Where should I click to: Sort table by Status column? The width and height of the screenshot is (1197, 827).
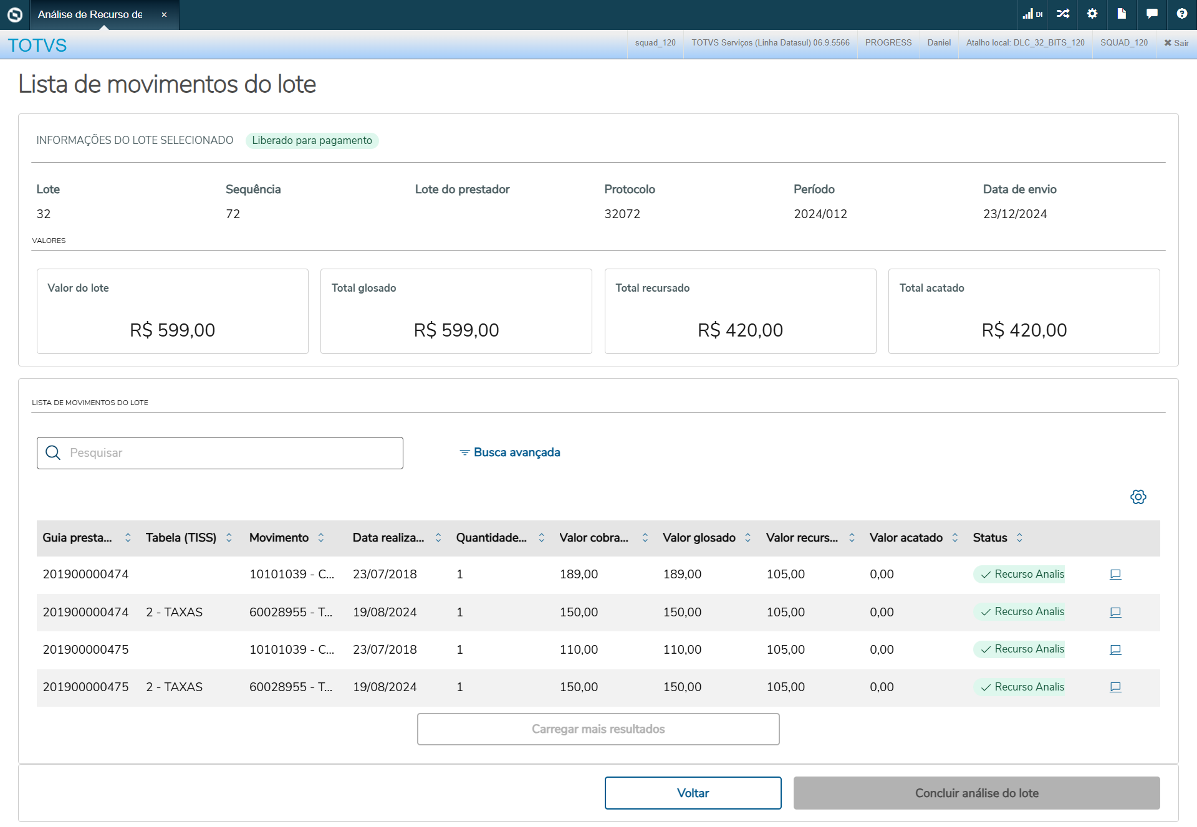pyautogui.click(x=1019, y=538)
